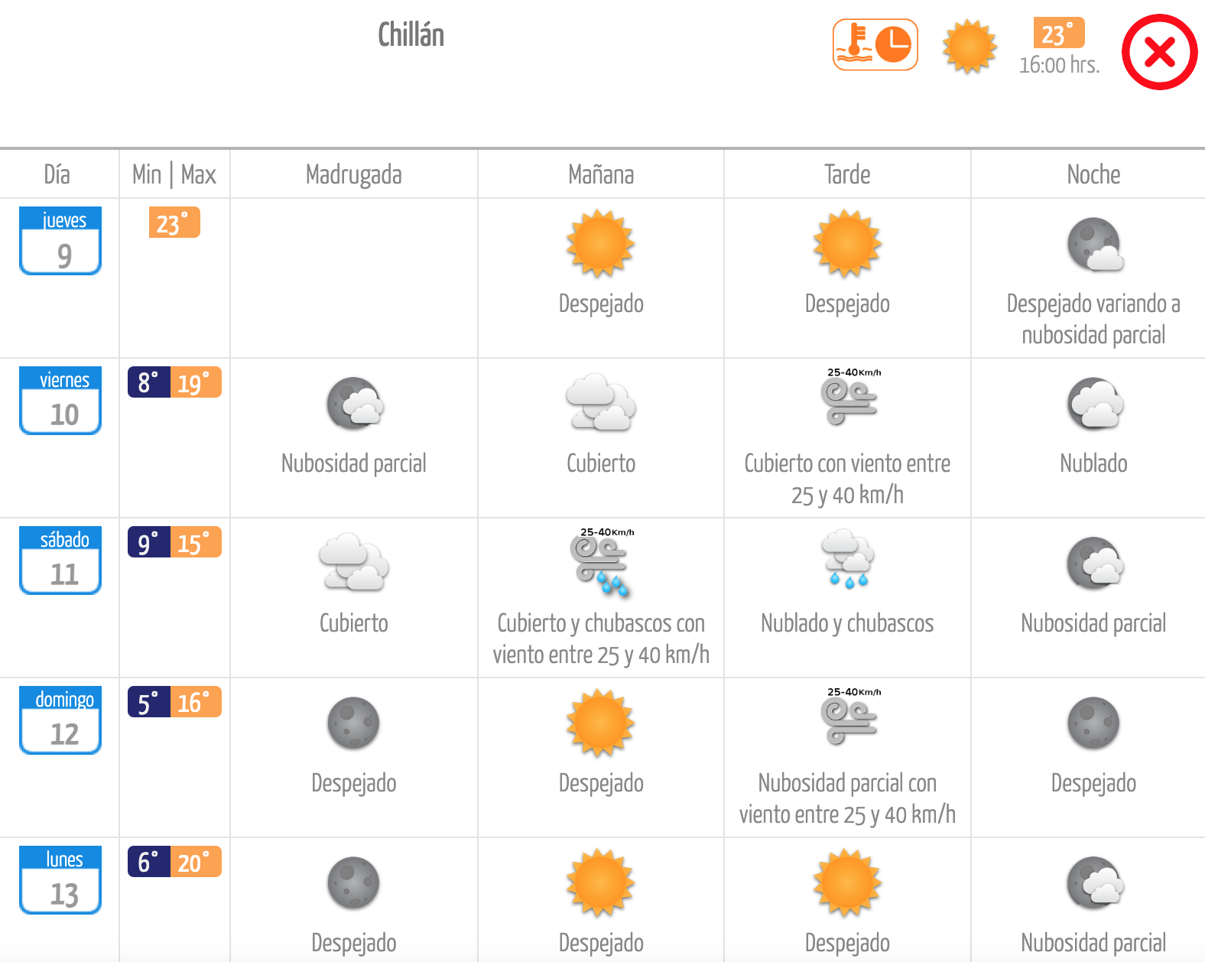Screen dimensions: 1205x962
Task: Click jueves noche moon with cloud icon
Action: click(x=1095, y=245)
